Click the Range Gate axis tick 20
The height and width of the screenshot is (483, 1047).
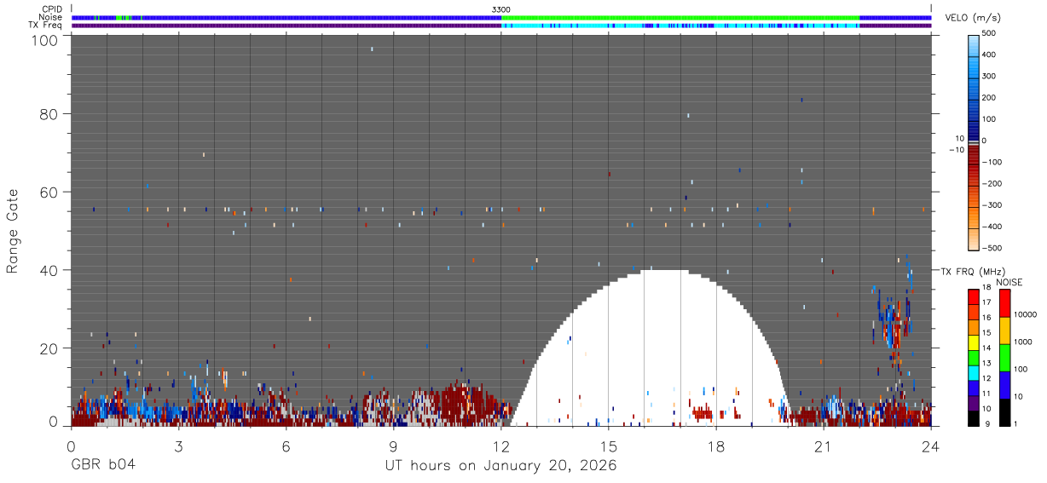point(50,348)
